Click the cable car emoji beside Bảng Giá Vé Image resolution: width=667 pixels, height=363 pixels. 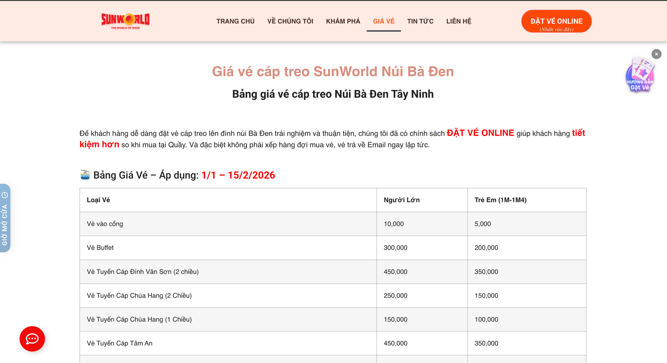85,175
